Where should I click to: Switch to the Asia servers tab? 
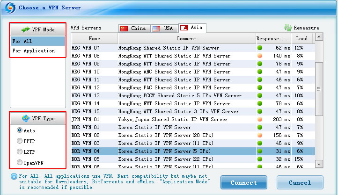[192, 28]
